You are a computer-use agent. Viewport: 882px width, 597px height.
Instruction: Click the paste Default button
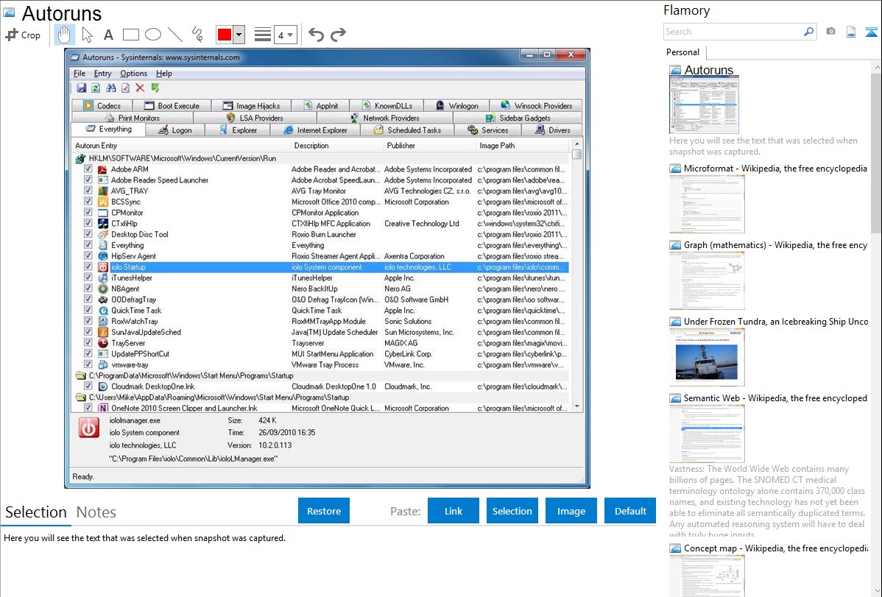coord(630,511)
